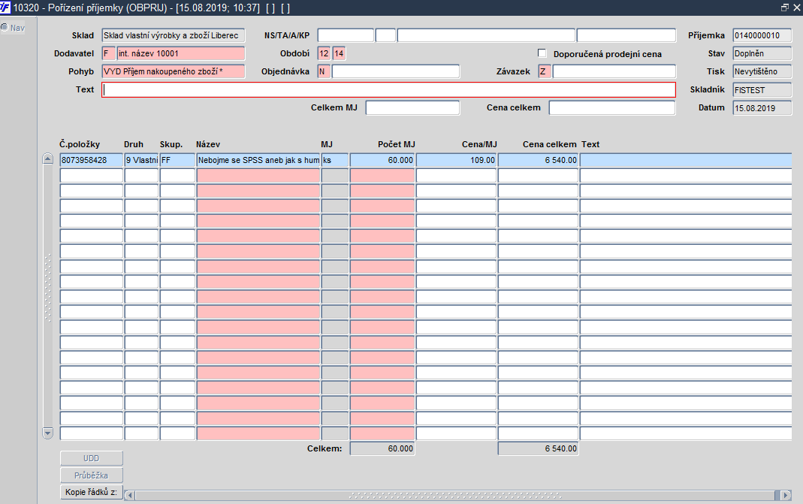Click the Druh cell '9 Vlastní'
The width and height of the screenshot is (803, 504).
[x=141, y=160]
